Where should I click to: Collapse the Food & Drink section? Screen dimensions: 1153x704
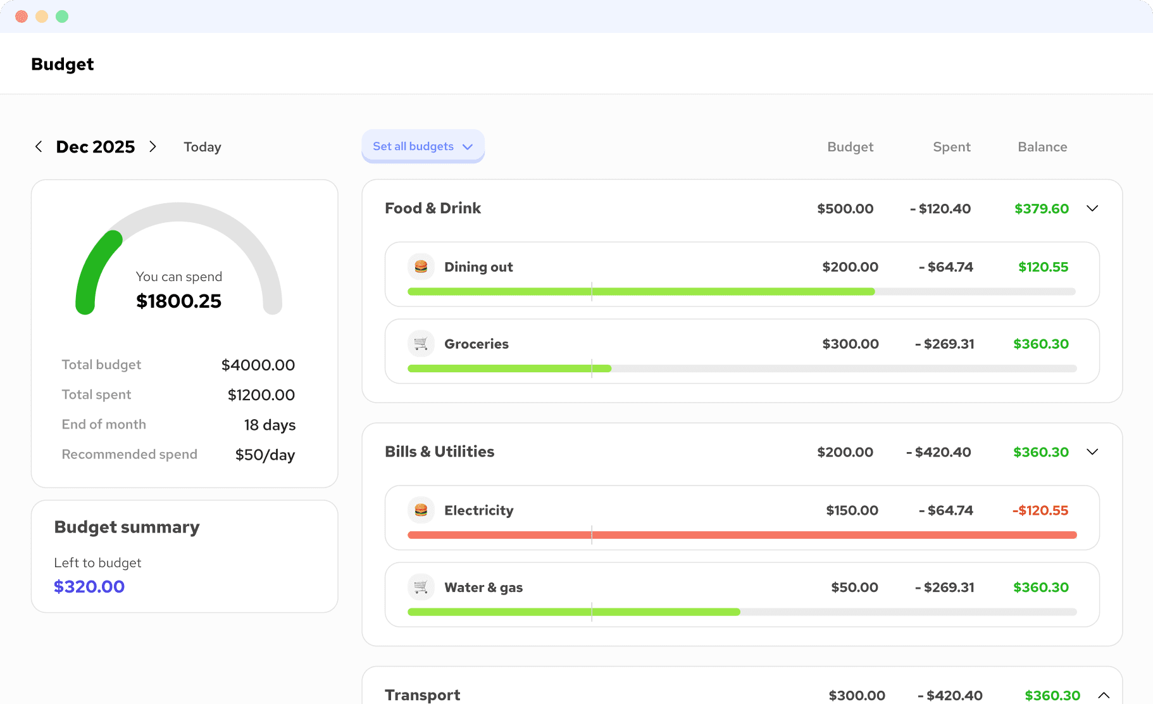pyautogui.click(x=1093, y=208)
